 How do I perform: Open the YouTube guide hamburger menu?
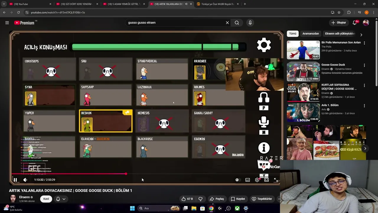click(x=7, y=22)
